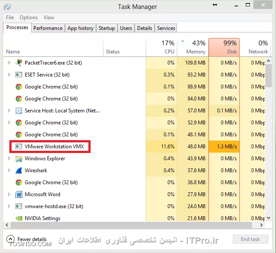Expand the PacketTracer6.exe process group
Screen dimensions: 276x253
tap(9, 63)
